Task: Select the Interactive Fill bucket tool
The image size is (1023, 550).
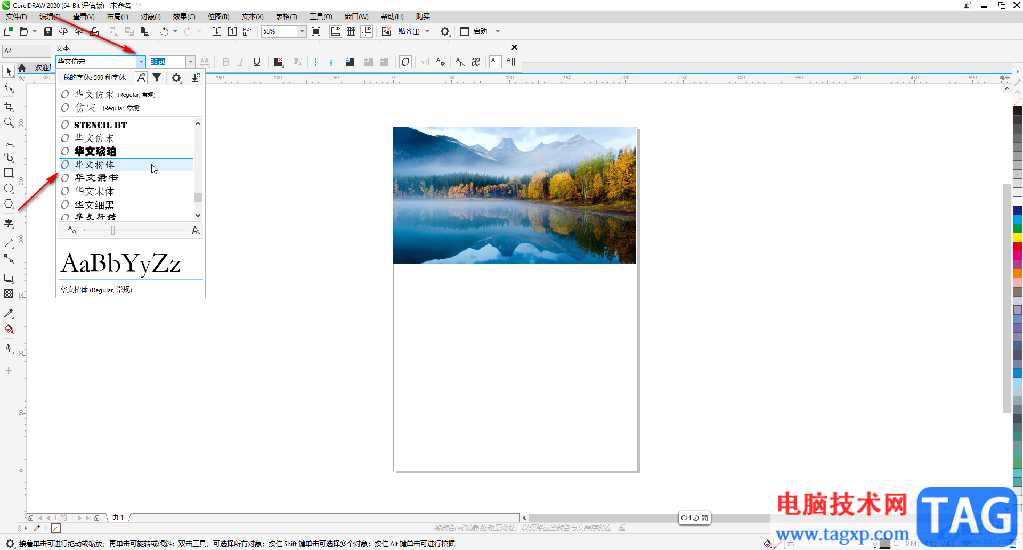Action: 9,329
